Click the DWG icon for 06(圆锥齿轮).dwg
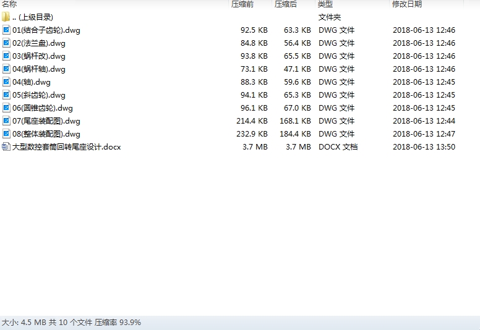Image resolution: width=480 pixels, height=330 pixels. click(6, 108)
